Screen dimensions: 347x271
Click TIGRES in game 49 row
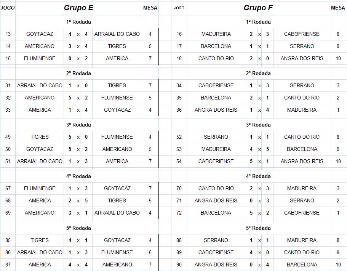pyautogui.click(x=40, y=137)
